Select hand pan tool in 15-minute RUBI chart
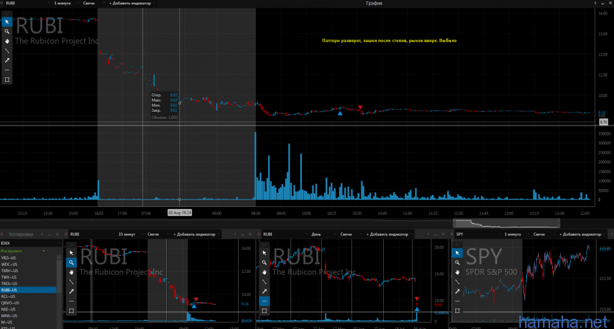Image resolution: width=614 pixels, height=329 pixels. click(71, 272)
